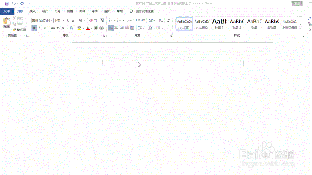Apply yellow text highlight color
Image resolution: width=312 pixels, height=175 pixels.
tap(79, 28)
